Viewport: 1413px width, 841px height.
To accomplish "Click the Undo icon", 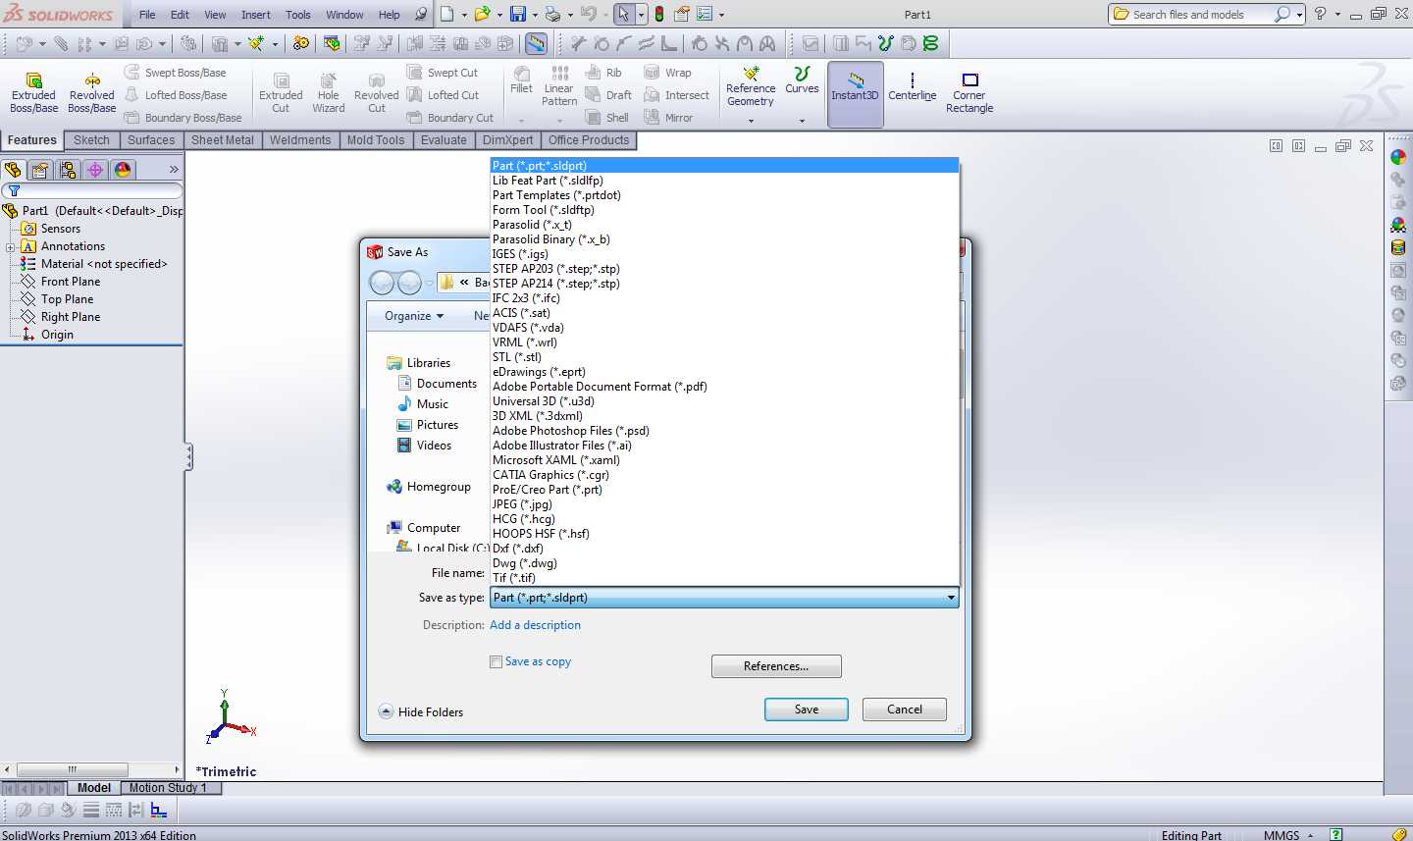I will click(x=589, y=14).
